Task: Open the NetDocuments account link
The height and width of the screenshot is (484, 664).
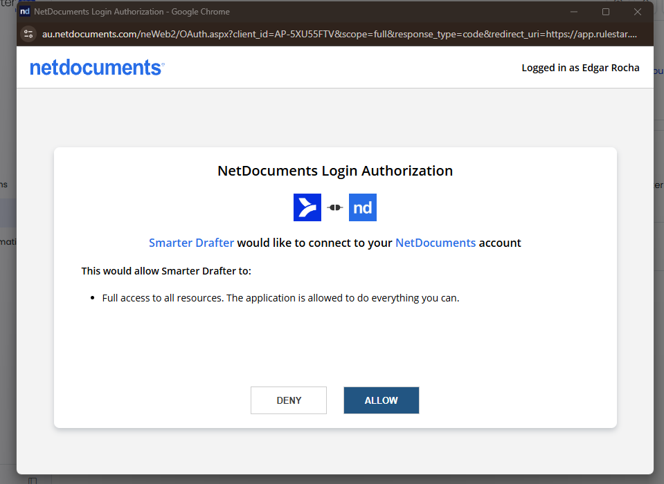Action: pos(436,243)
